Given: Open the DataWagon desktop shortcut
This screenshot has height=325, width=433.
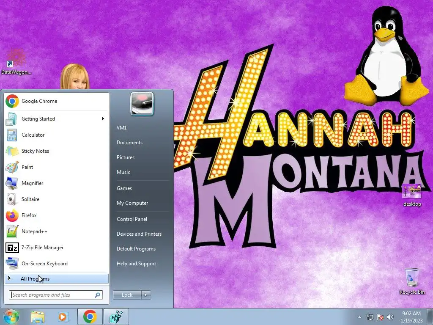Looking at the screenshot, I should (16, 62).
